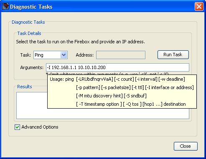
Task: Uncheck the Advanced Options checkbox
Action: tap(17, 127)
